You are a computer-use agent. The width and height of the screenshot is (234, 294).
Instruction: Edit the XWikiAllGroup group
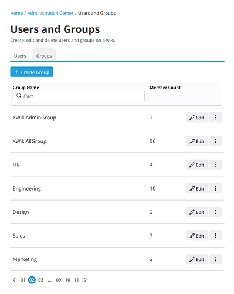(196, 141)
